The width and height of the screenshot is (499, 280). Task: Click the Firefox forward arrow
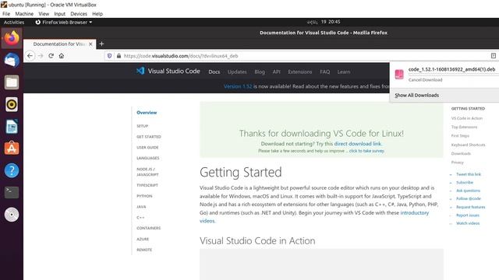[x=41, y=55]
